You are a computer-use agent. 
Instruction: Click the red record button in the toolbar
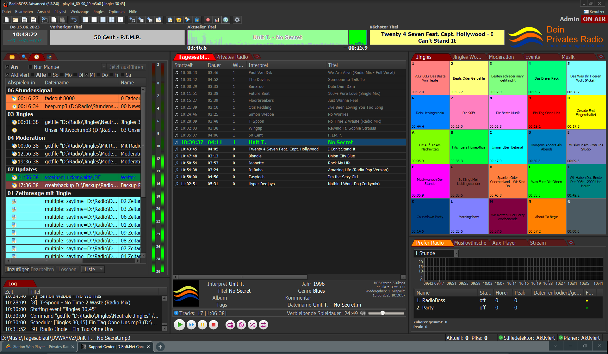208,20
